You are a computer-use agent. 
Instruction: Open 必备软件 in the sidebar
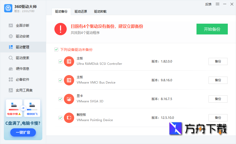pos(23,79)
